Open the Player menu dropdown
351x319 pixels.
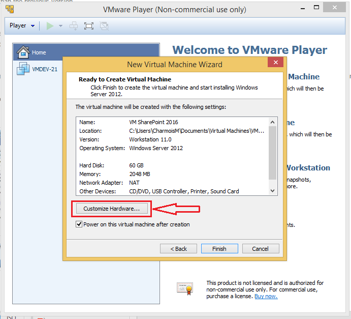pos(22,25)
